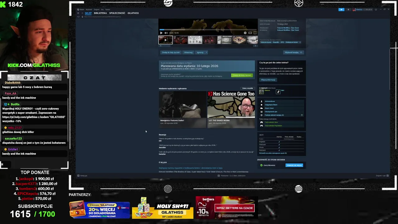Viewport: 398px width, 224px height.
Task: Seek on the trailer progress bar
Action: (208, 30)
